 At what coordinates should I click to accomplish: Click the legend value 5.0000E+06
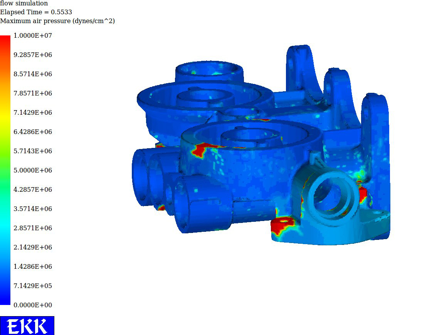click(x=33, y=170)
